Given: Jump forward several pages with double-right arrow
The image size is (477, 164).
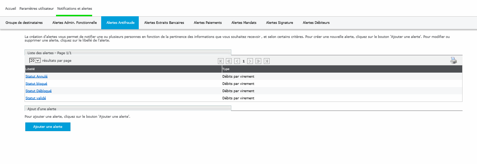Looking at the screenshot, I should pos(258,61).
